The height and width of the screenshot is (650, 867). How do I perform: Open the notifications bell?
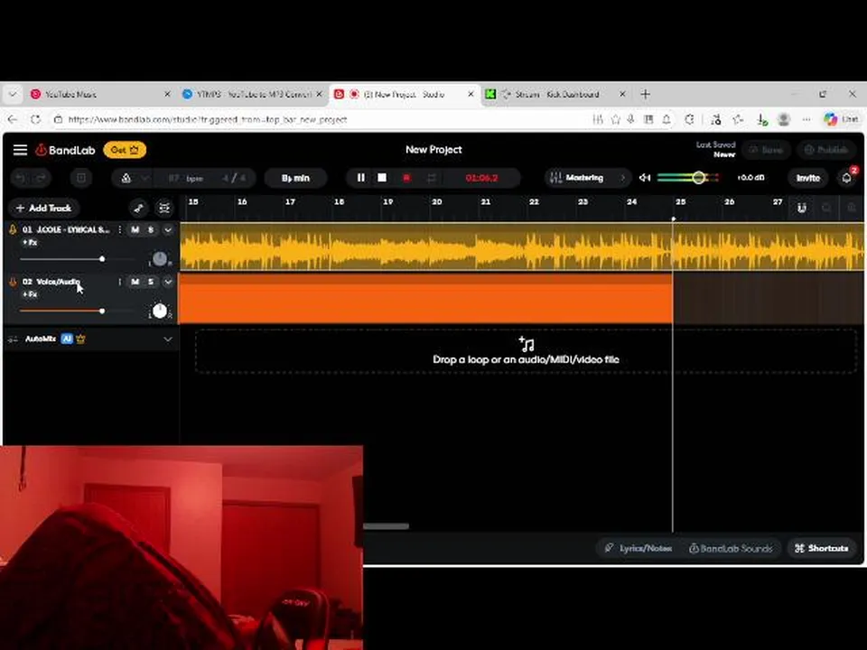846,178
